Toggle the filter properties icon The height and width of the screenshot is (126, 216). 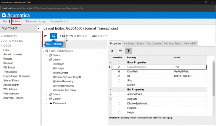pos(128,51)
